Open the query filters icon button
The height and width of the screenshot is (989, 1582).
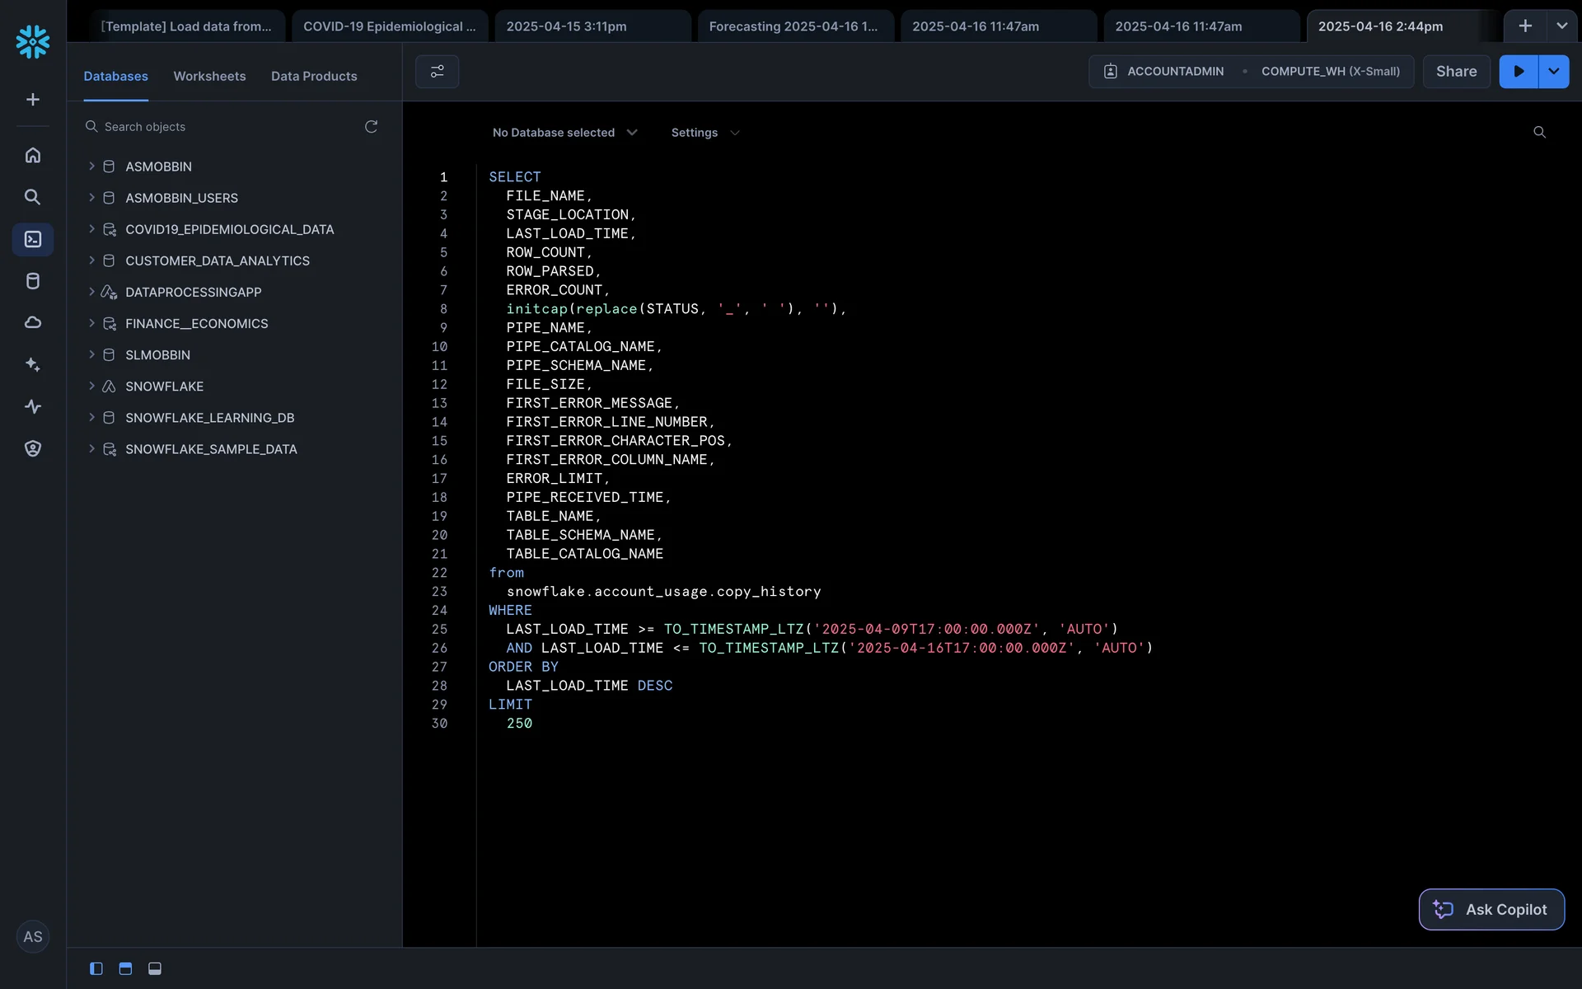tap(437, 72)
